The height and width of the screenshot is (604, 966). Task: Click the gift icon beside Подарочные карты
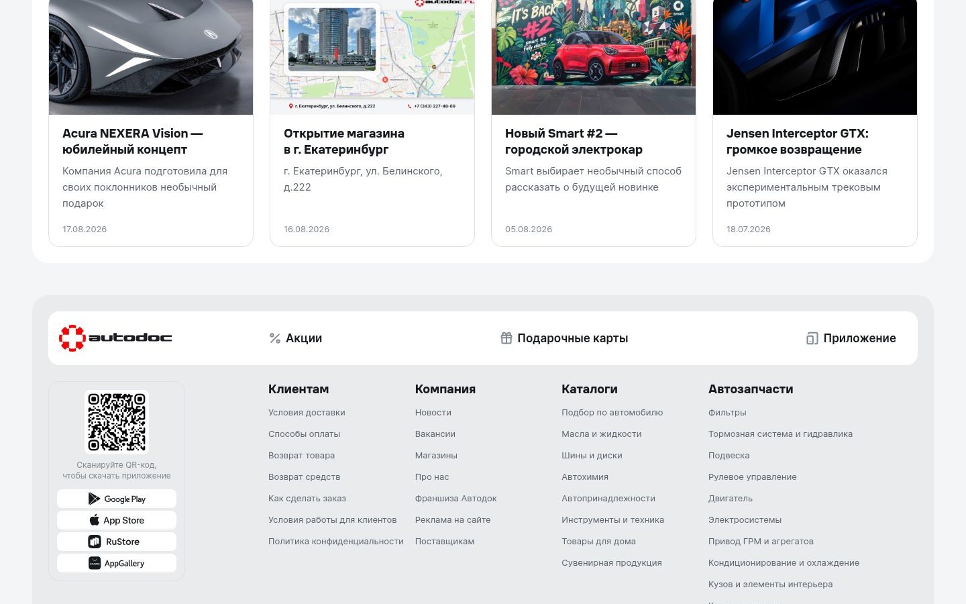(506, 338)
